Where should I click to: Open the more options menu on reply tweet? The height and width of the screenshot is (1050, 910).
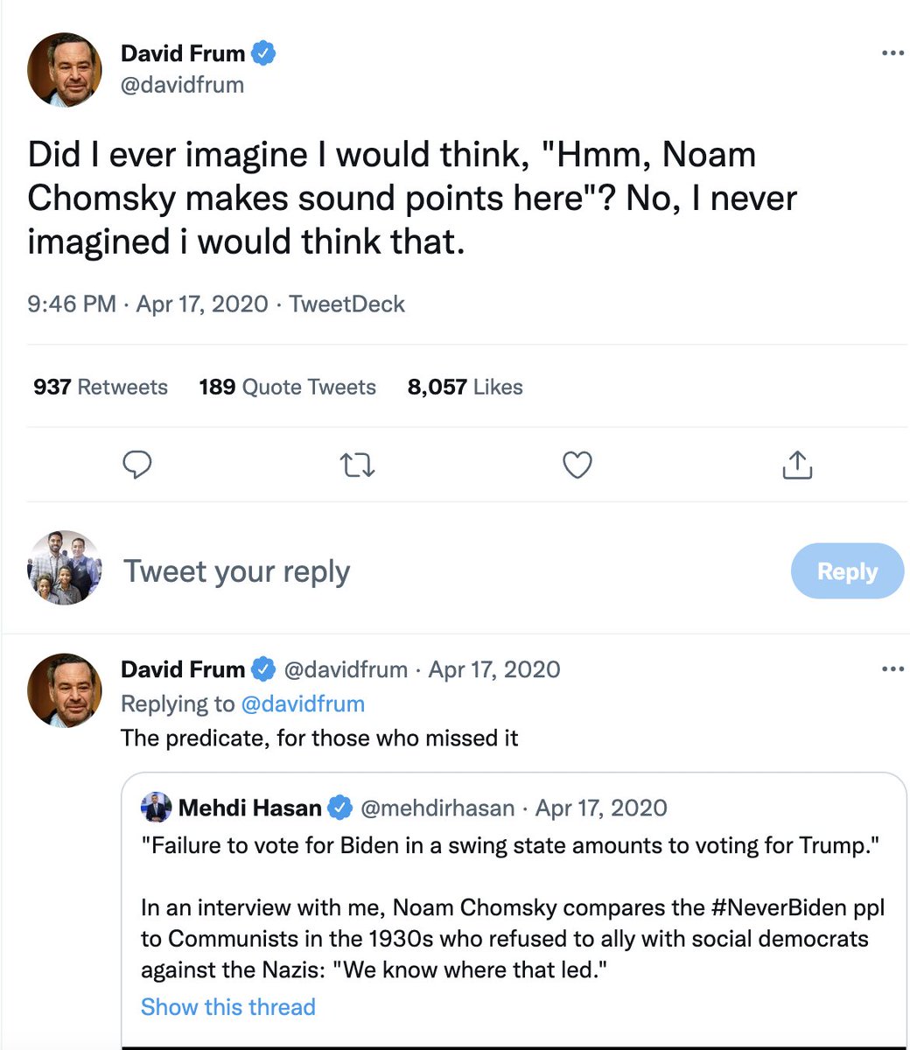(x=892, y=669)
